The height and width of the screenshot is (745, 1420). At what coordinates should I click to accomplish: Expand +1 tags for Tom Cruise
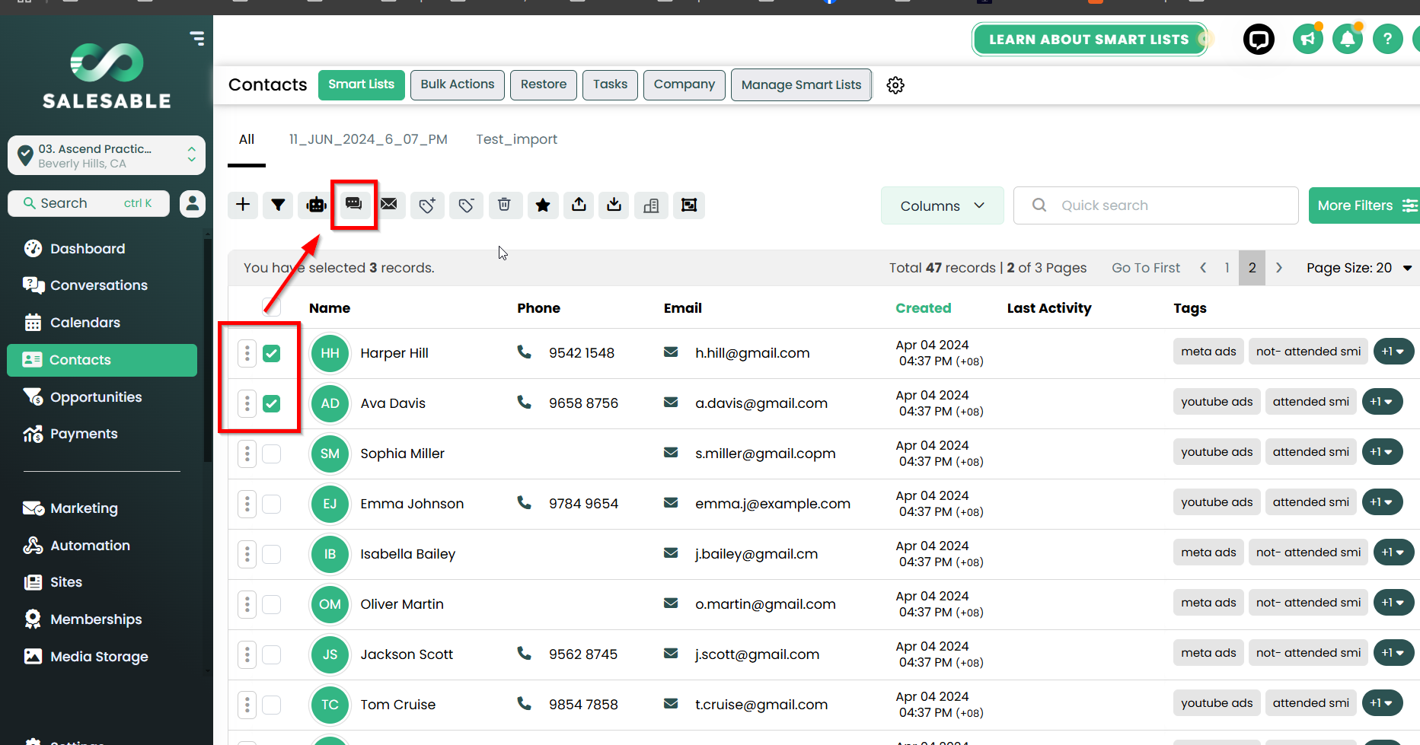[1382, 703]
